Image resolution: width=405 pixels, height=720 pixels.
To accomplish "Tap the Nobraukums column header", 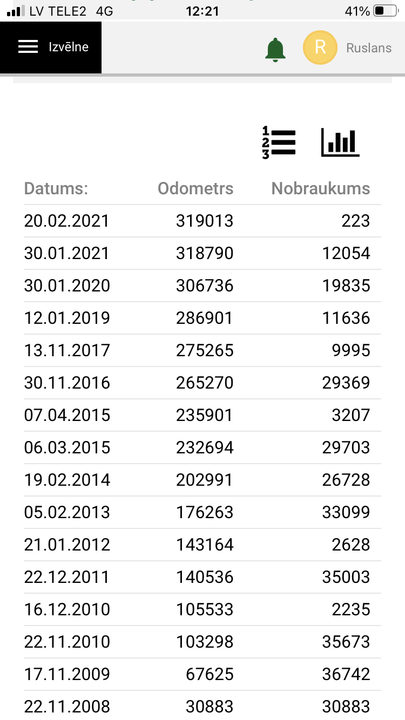I will pos(321,188).
